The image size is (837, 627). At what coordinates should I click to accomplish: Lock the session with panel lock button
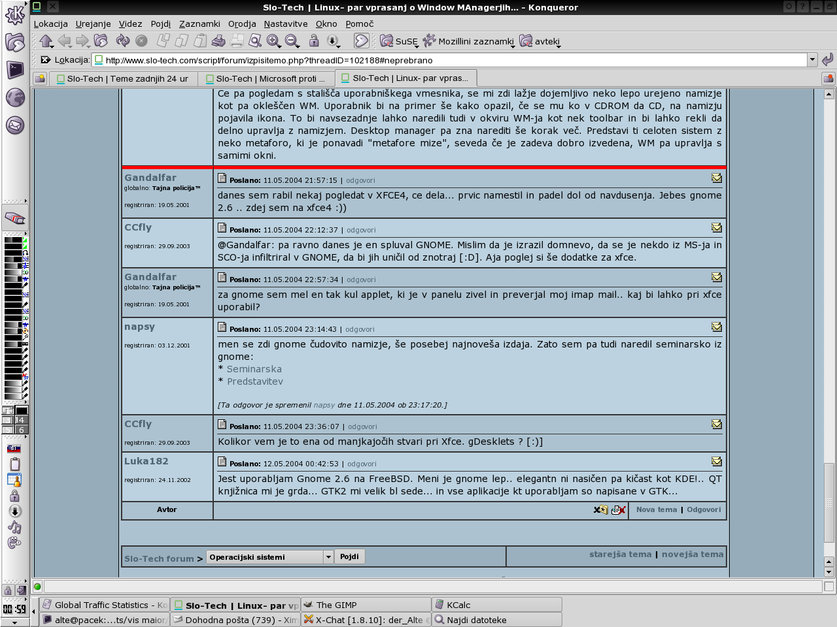[x=8, y=590]
